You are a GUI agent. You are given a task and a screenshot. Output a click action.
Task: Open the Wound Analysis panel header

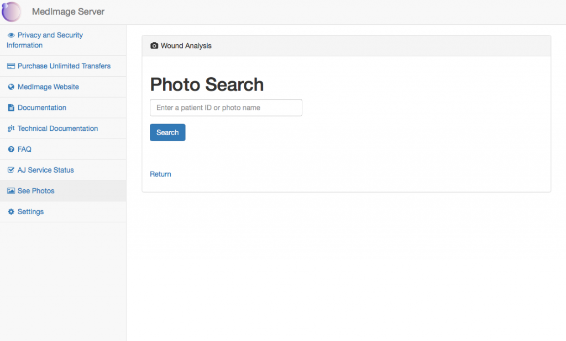185,46
